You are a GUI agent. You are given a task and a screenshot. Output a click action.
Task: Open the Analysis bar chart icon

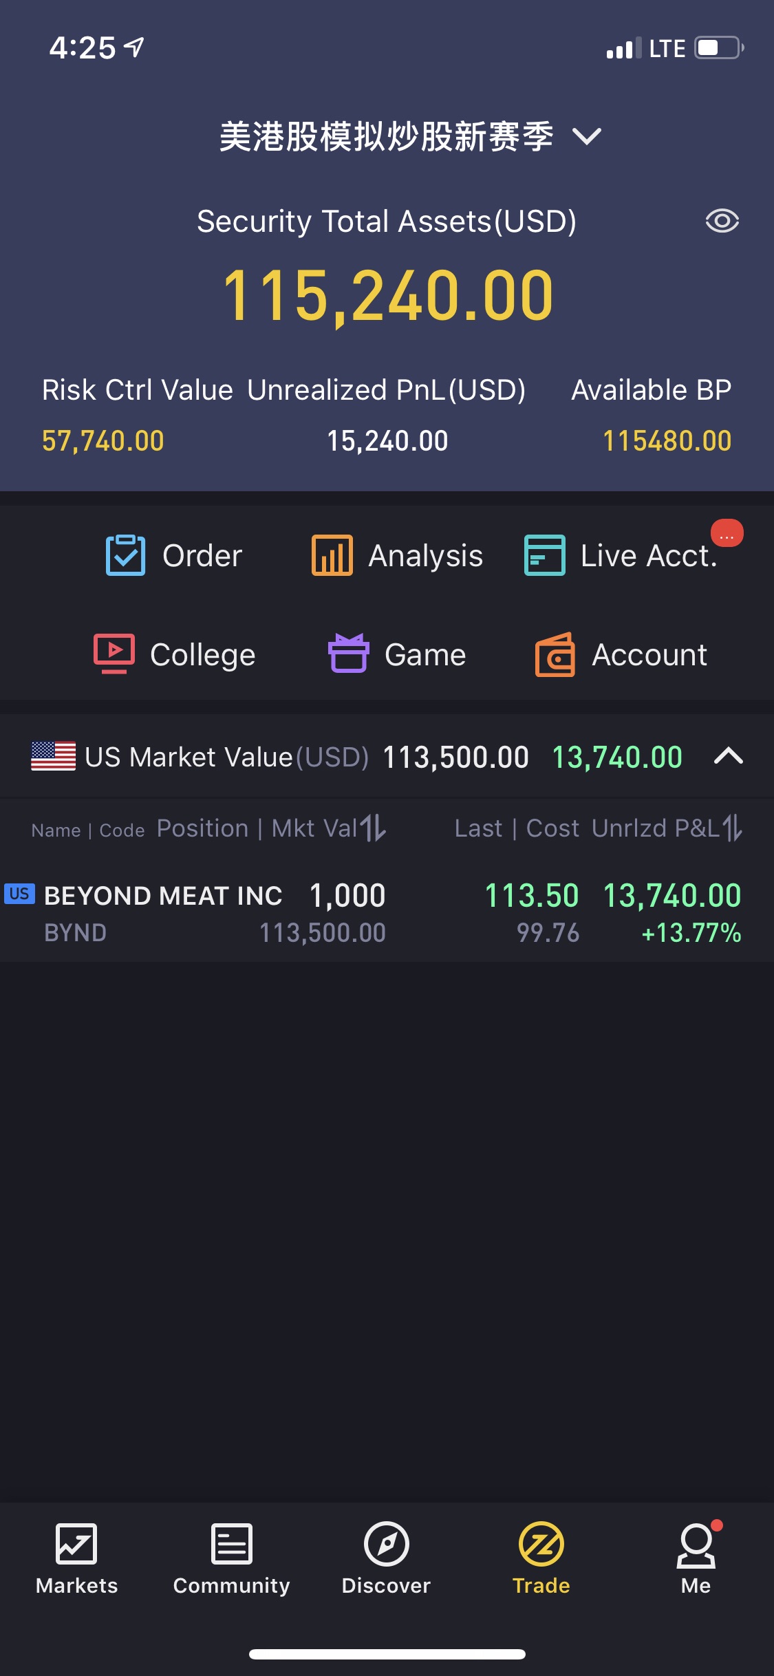tap(332, 555)
